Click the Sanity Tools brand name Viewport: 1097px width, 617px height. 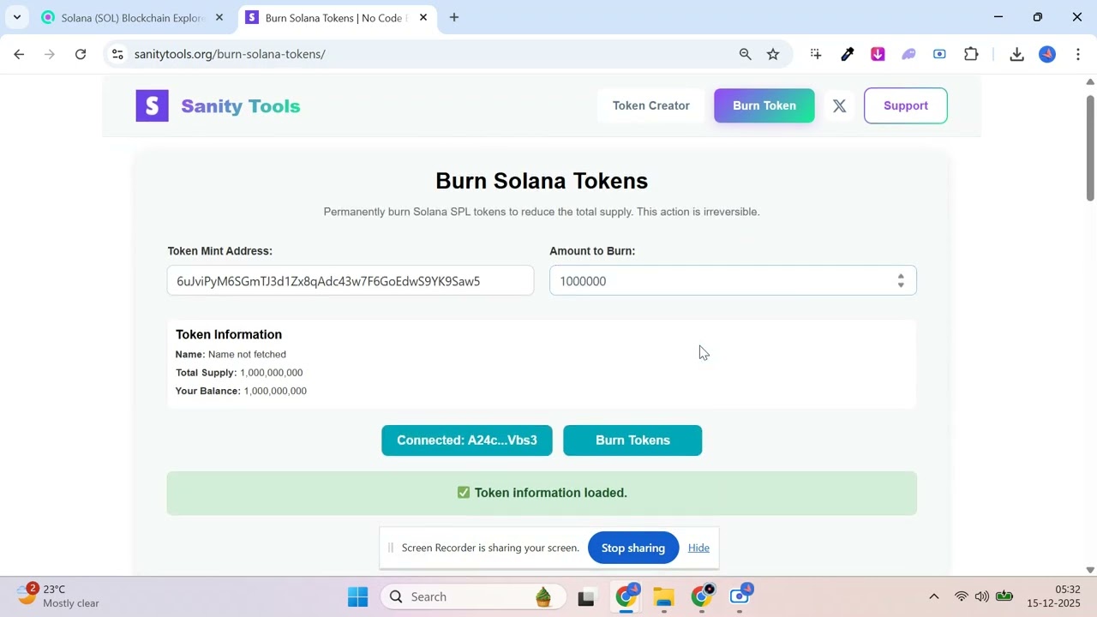point(241,106)
